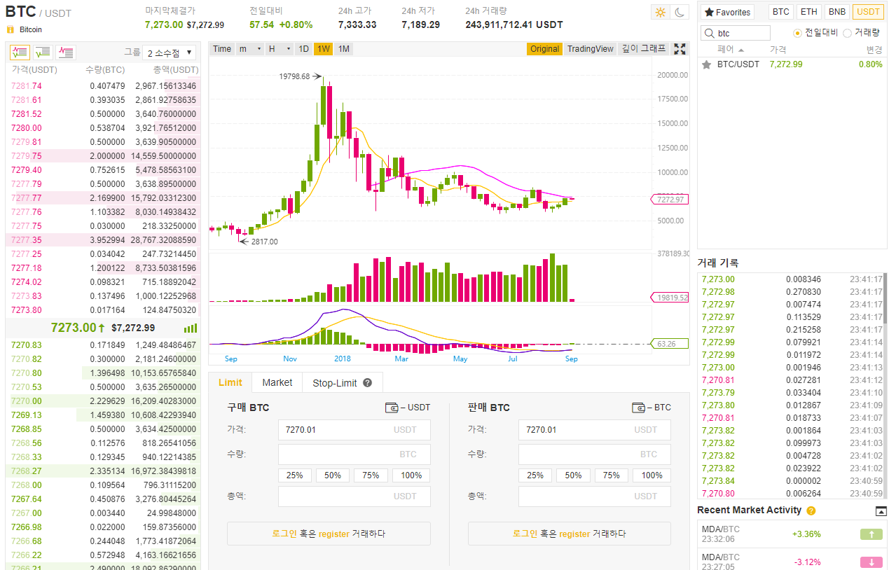Show sell-orders-only order book view
This screenshot has height=570, width=896.
(x=66, y=53)
